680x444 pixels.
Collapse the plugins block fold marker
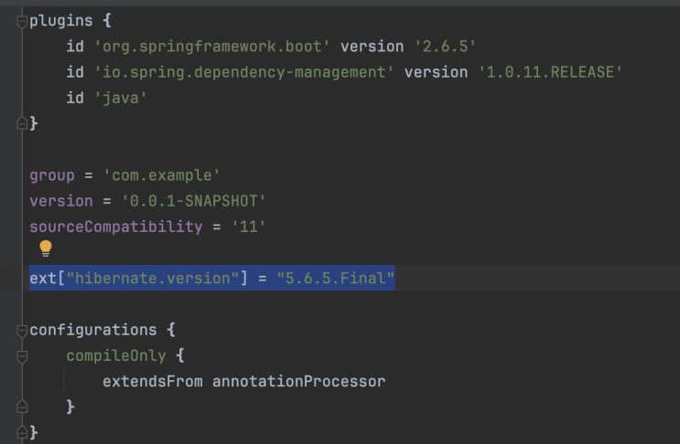[22, 21]
